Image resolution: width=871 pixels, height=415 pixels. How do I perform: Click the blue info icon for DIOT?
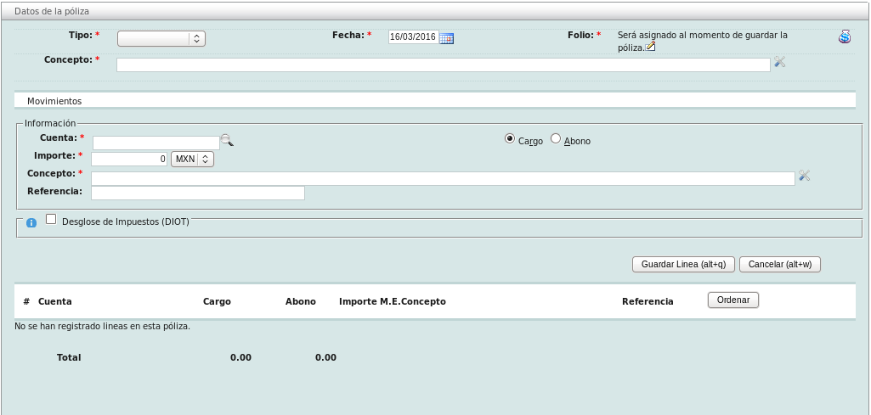(x=31, y=222)
